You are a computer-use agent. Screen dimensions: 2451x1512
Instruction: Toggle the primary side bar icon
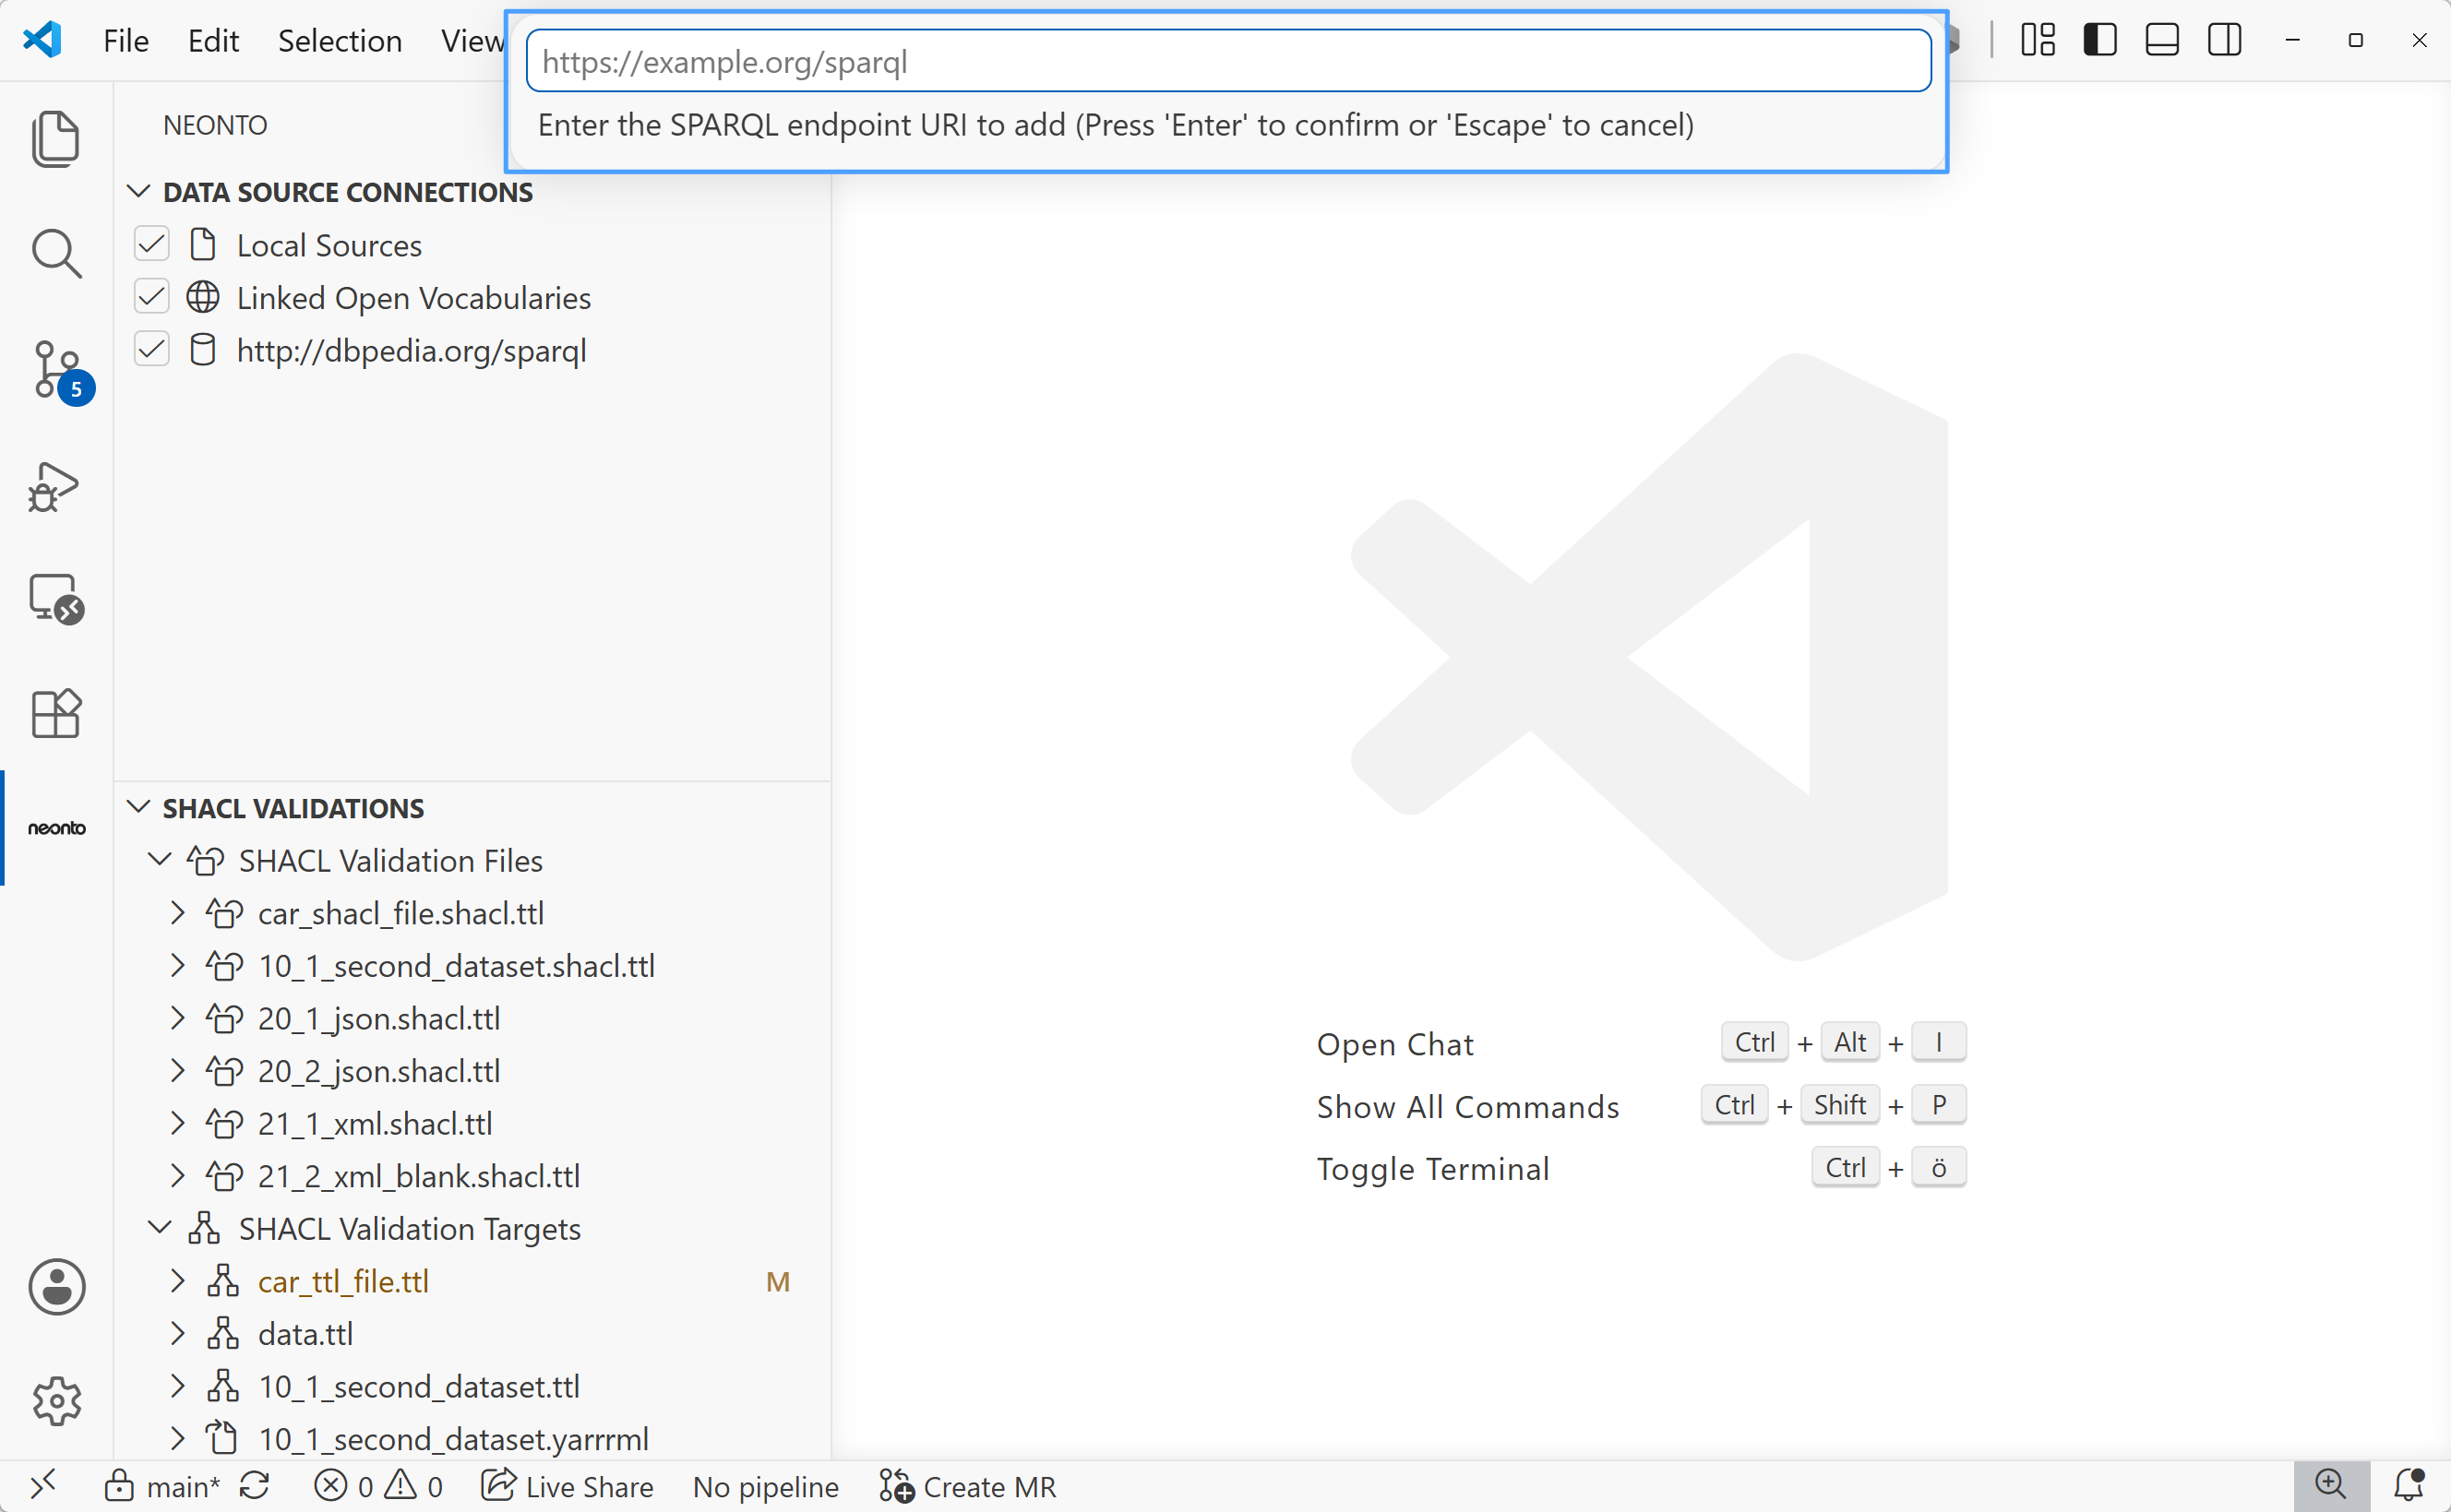point(2100,40)
